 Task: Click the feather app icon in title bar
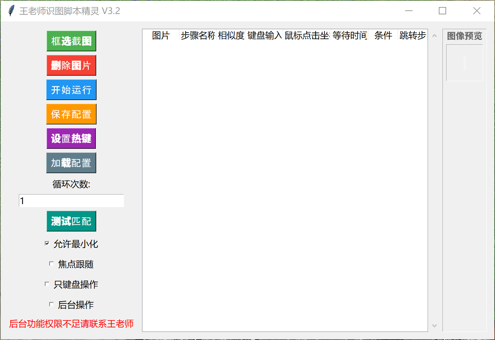pyautogui.click(x=12, y=11)
